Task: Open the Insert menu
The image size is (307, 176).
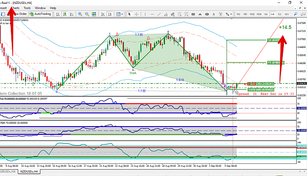Action: point(3,8)
